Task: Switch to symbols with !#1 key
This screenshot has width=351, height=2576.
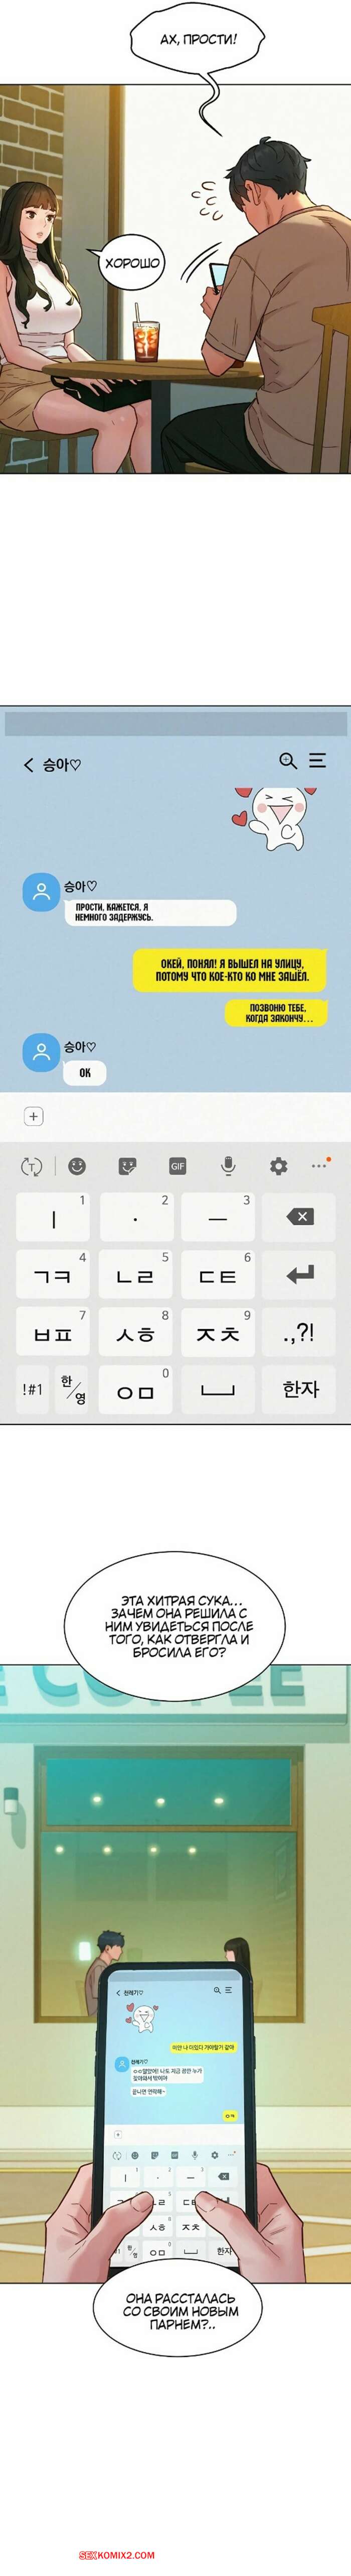Action: pyautogui.click(x=33, y=1389)
